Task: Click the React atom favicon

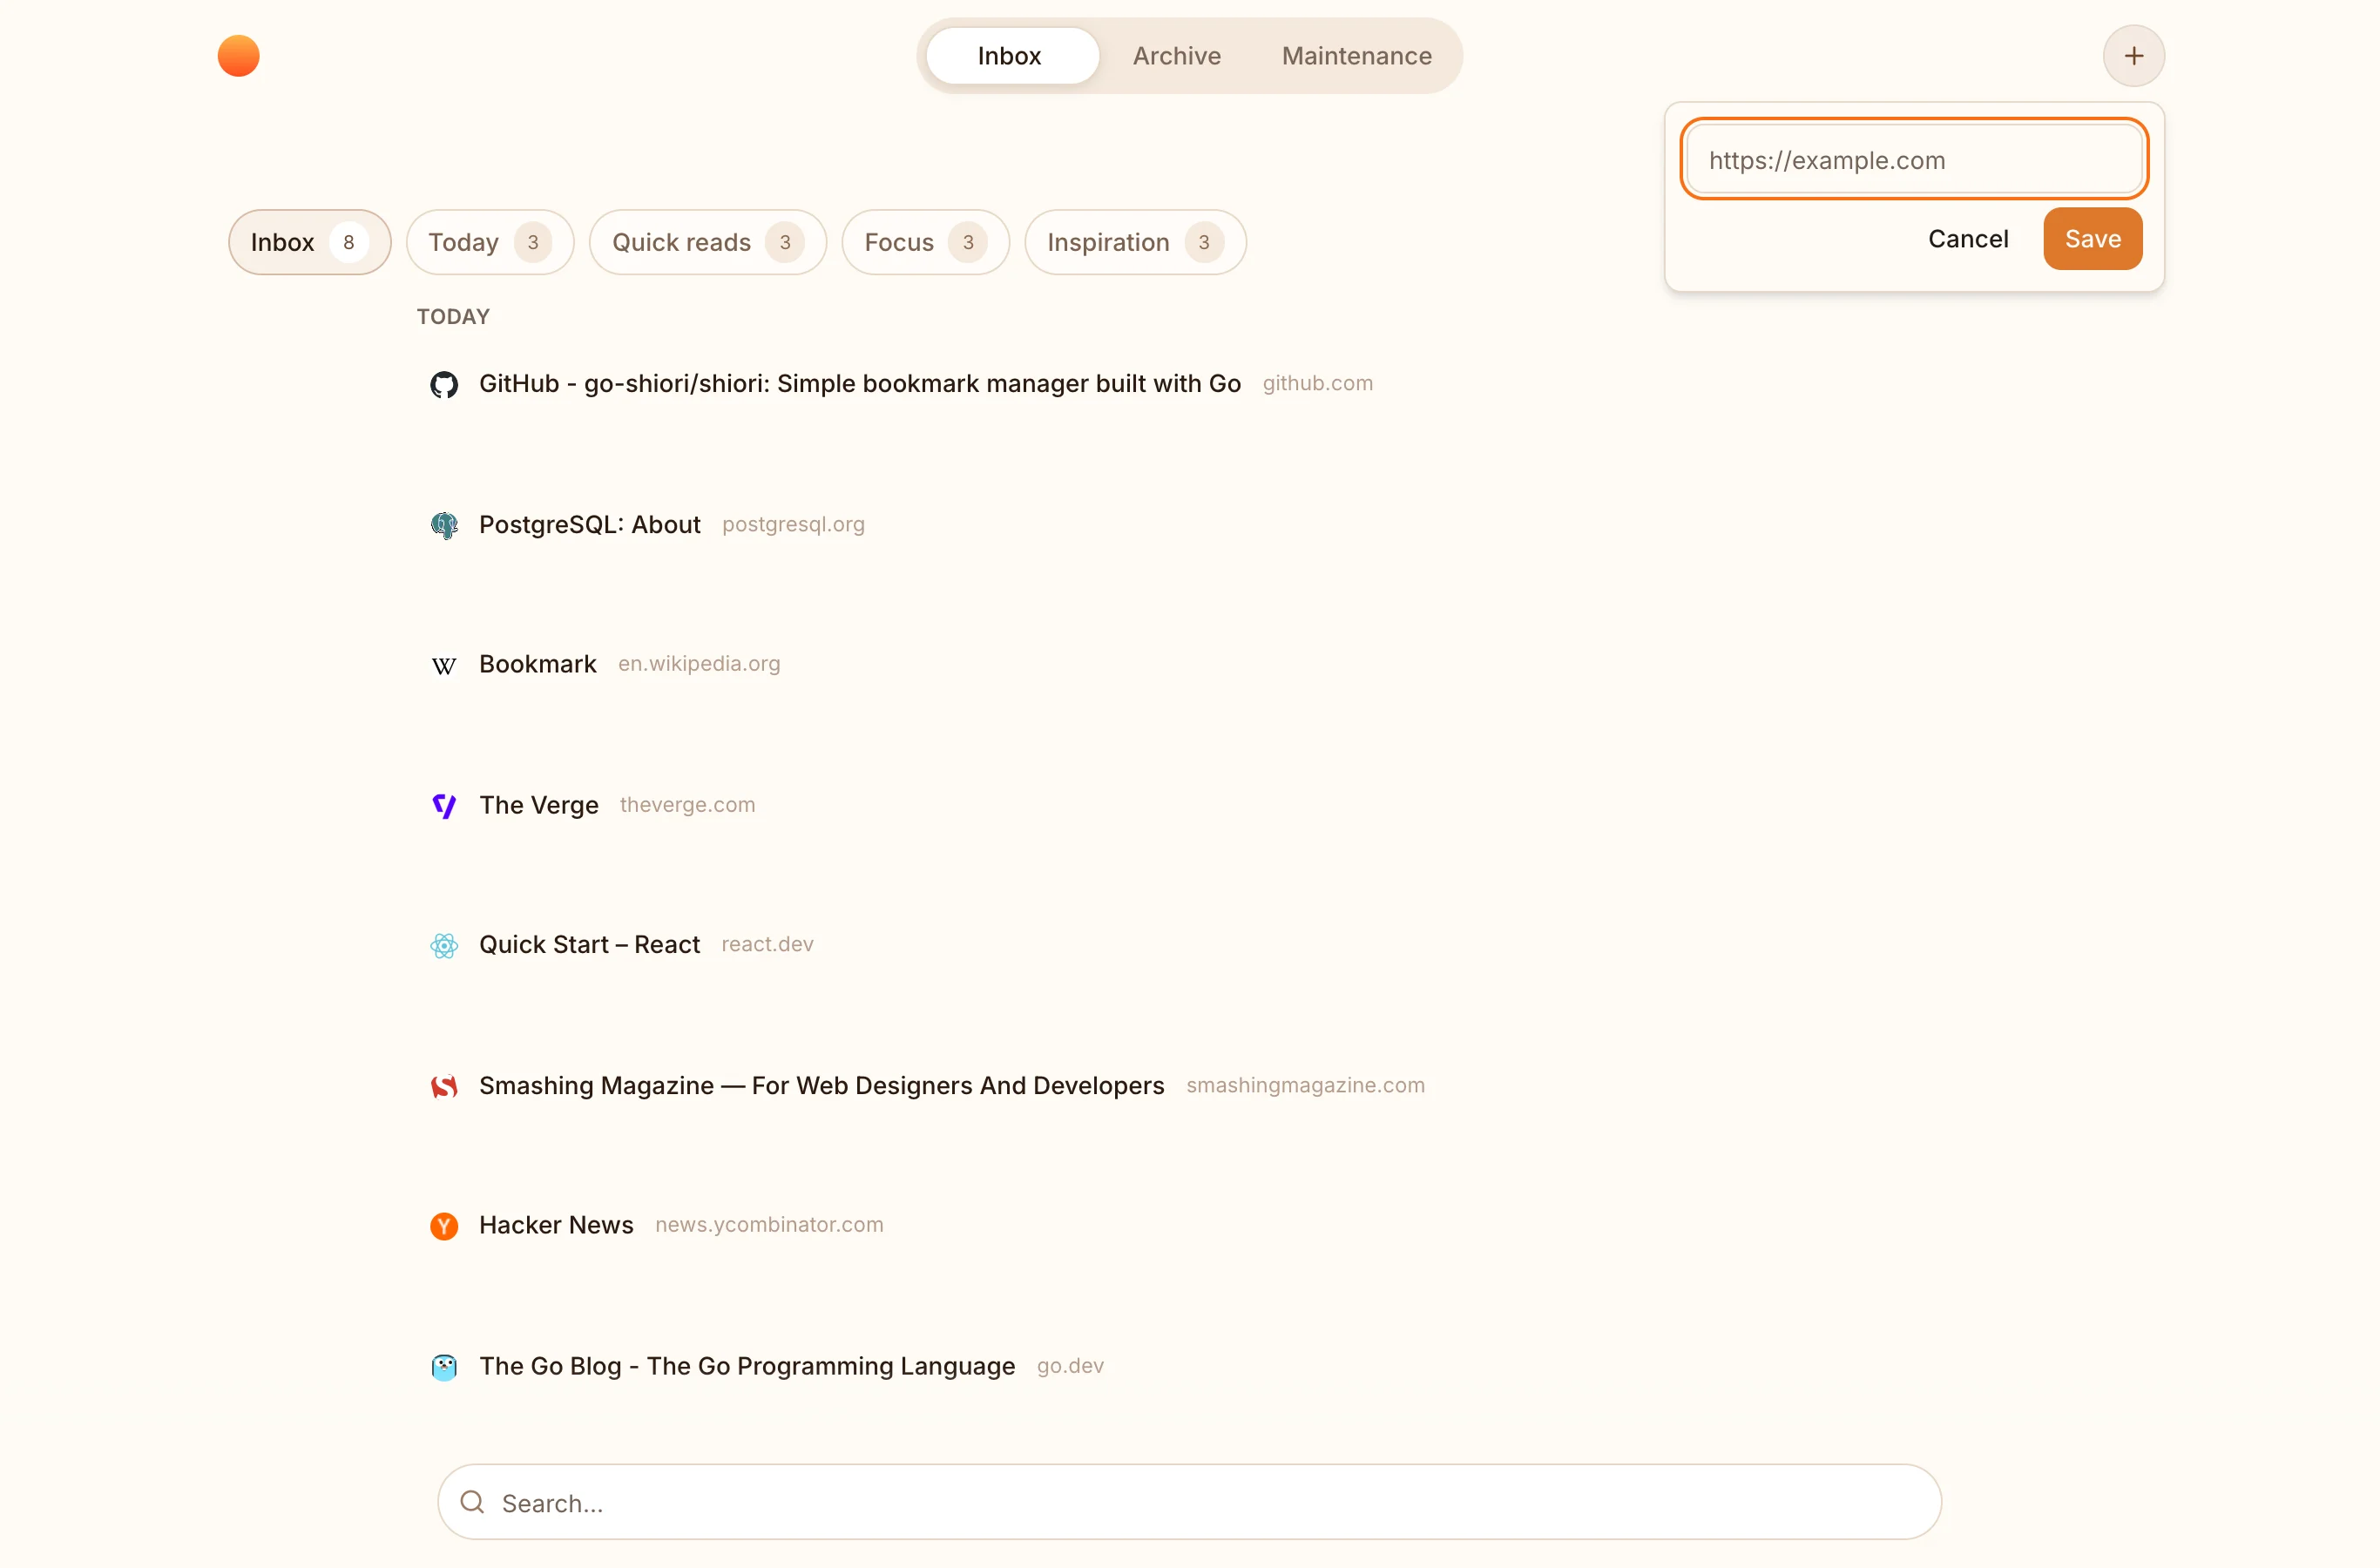Action: pyautogui.click(x=444, y=945)
